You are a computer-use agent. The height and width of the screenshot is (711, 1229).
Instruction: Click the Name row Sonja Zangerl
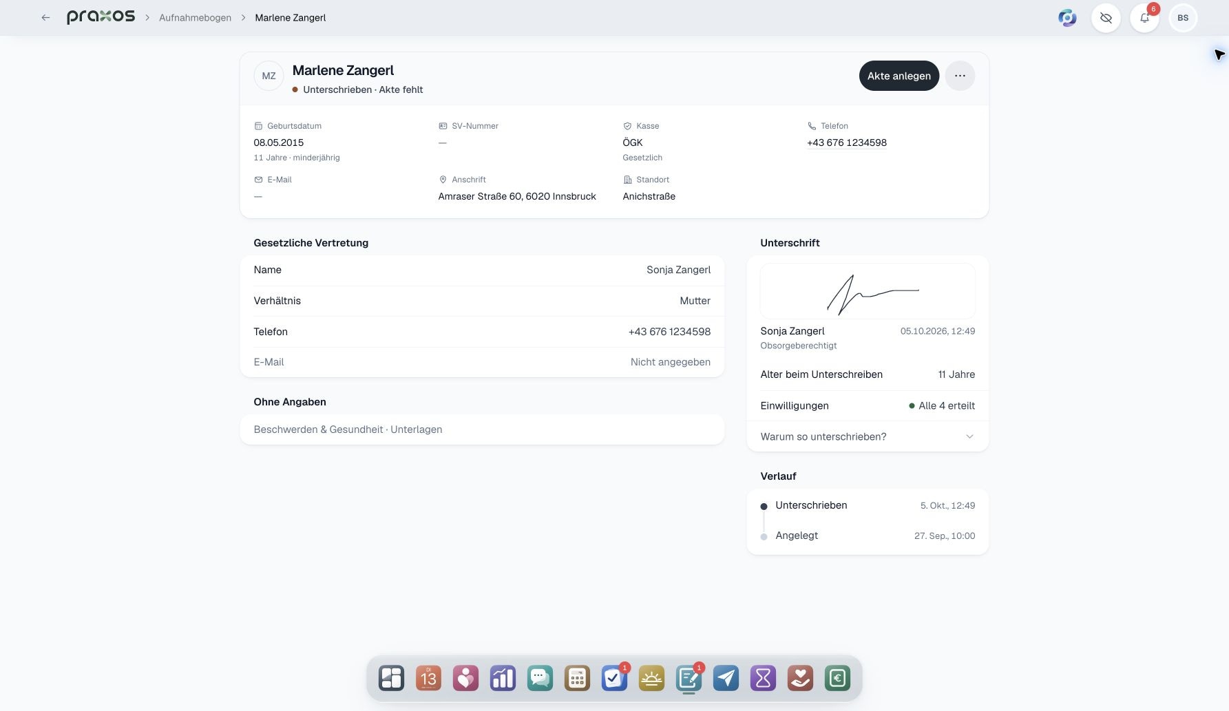point(482,270)
